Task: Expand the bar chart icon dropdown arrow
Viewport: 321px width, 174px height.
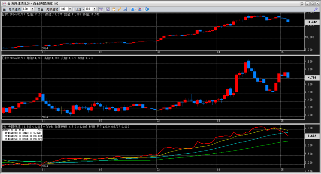Action: click(x=136, y=9)
